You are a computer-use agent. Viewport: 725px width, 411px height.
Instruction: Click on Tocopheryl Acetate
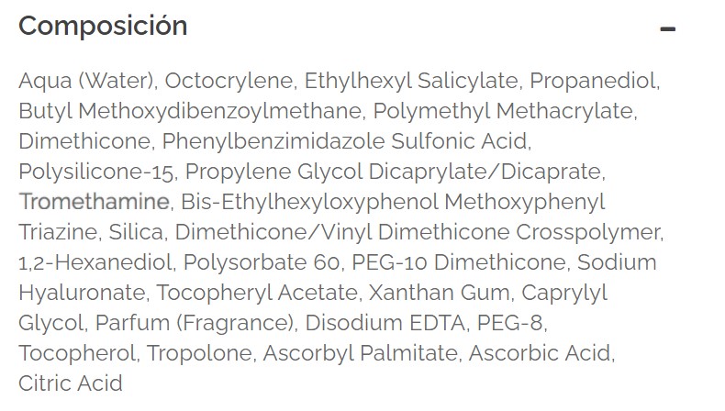tap(242, 293)
